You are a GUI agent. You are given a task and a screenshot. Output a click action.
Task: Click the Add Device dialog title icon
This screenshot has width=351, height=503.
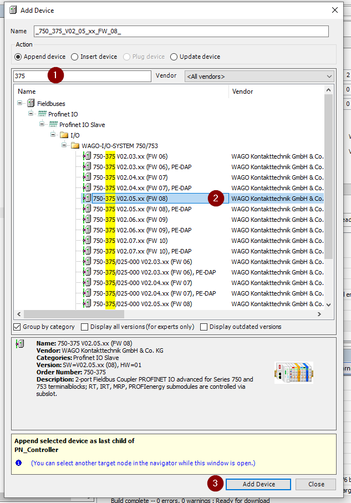(x=13, y=11)
